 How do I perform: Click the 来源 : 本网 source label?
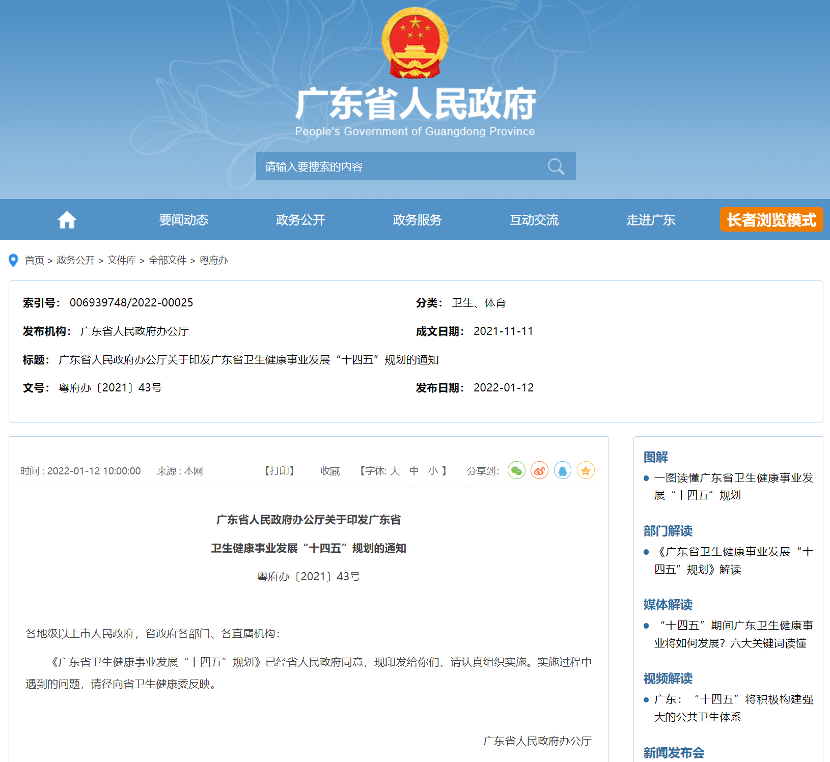point(180,471)
